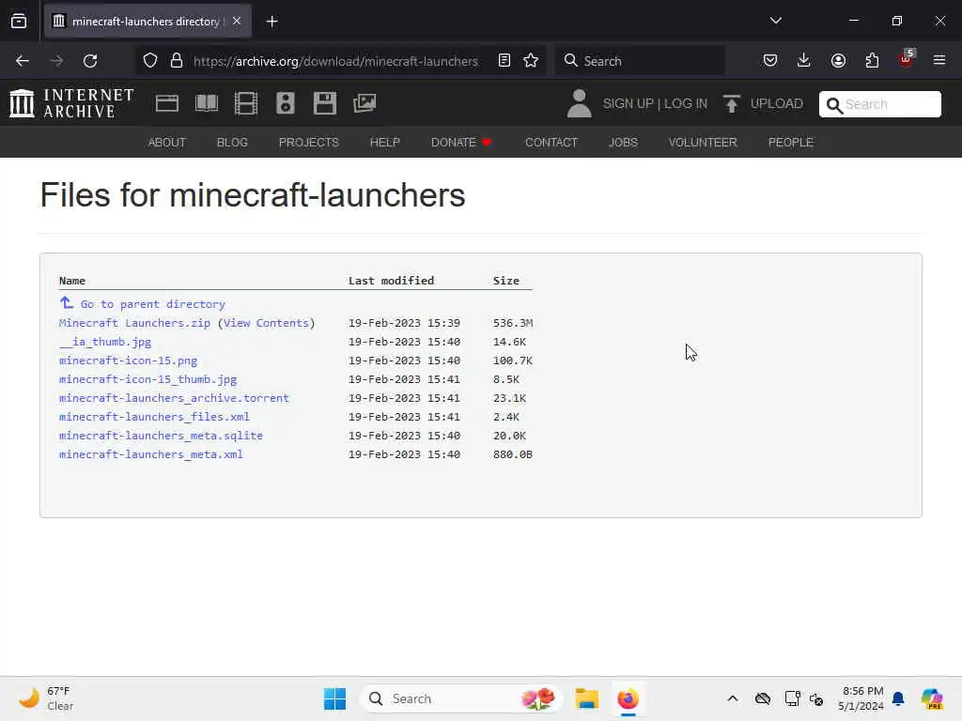Download Minecraft Launchers.zip file

tap(134, 323)
